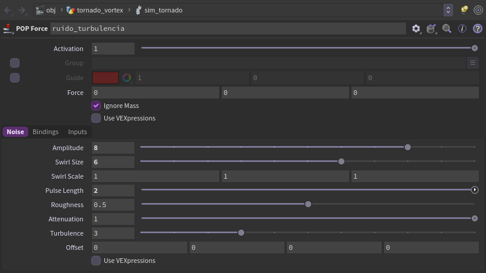
Task: Click sim_tornado in the path
Action: pos(164,10)
